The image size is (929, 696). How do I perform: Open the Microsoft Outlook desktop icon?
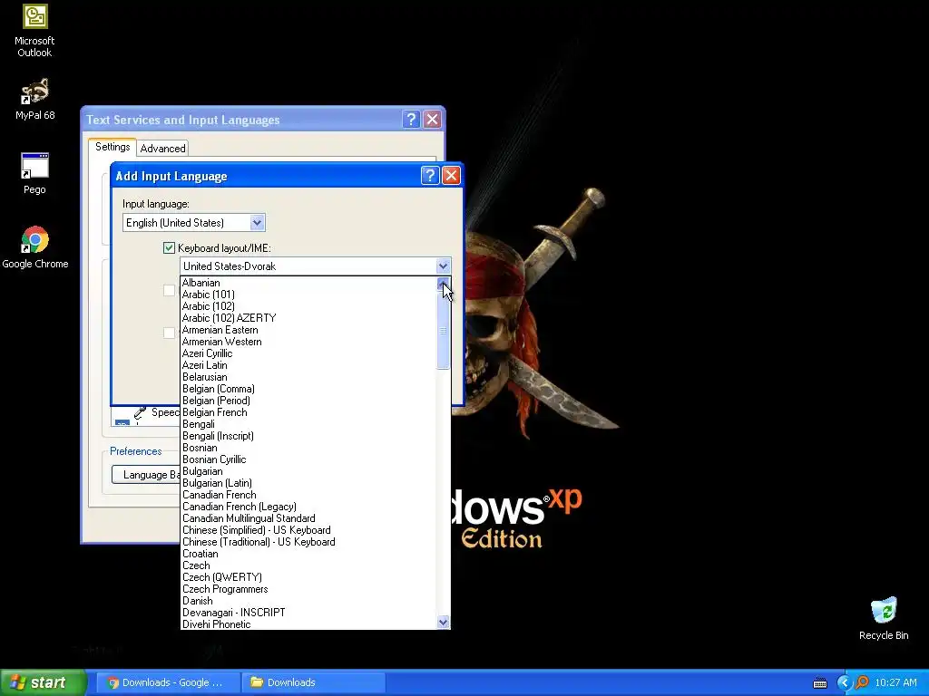34,30
